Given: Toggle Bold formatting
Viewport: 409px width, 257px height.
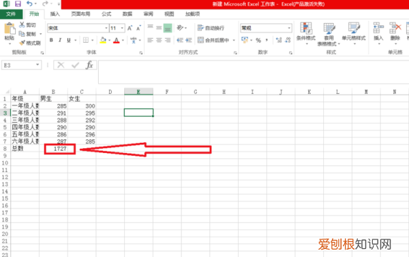Looking at the screenshot, I should click(x=51, y=40).
